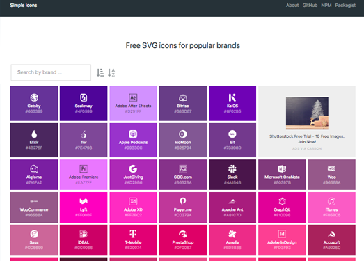The width and height of the screenshot is (364, 261).
Task: Click the Shutterstock ad thumbnail image
Action: tap(307, 113)
